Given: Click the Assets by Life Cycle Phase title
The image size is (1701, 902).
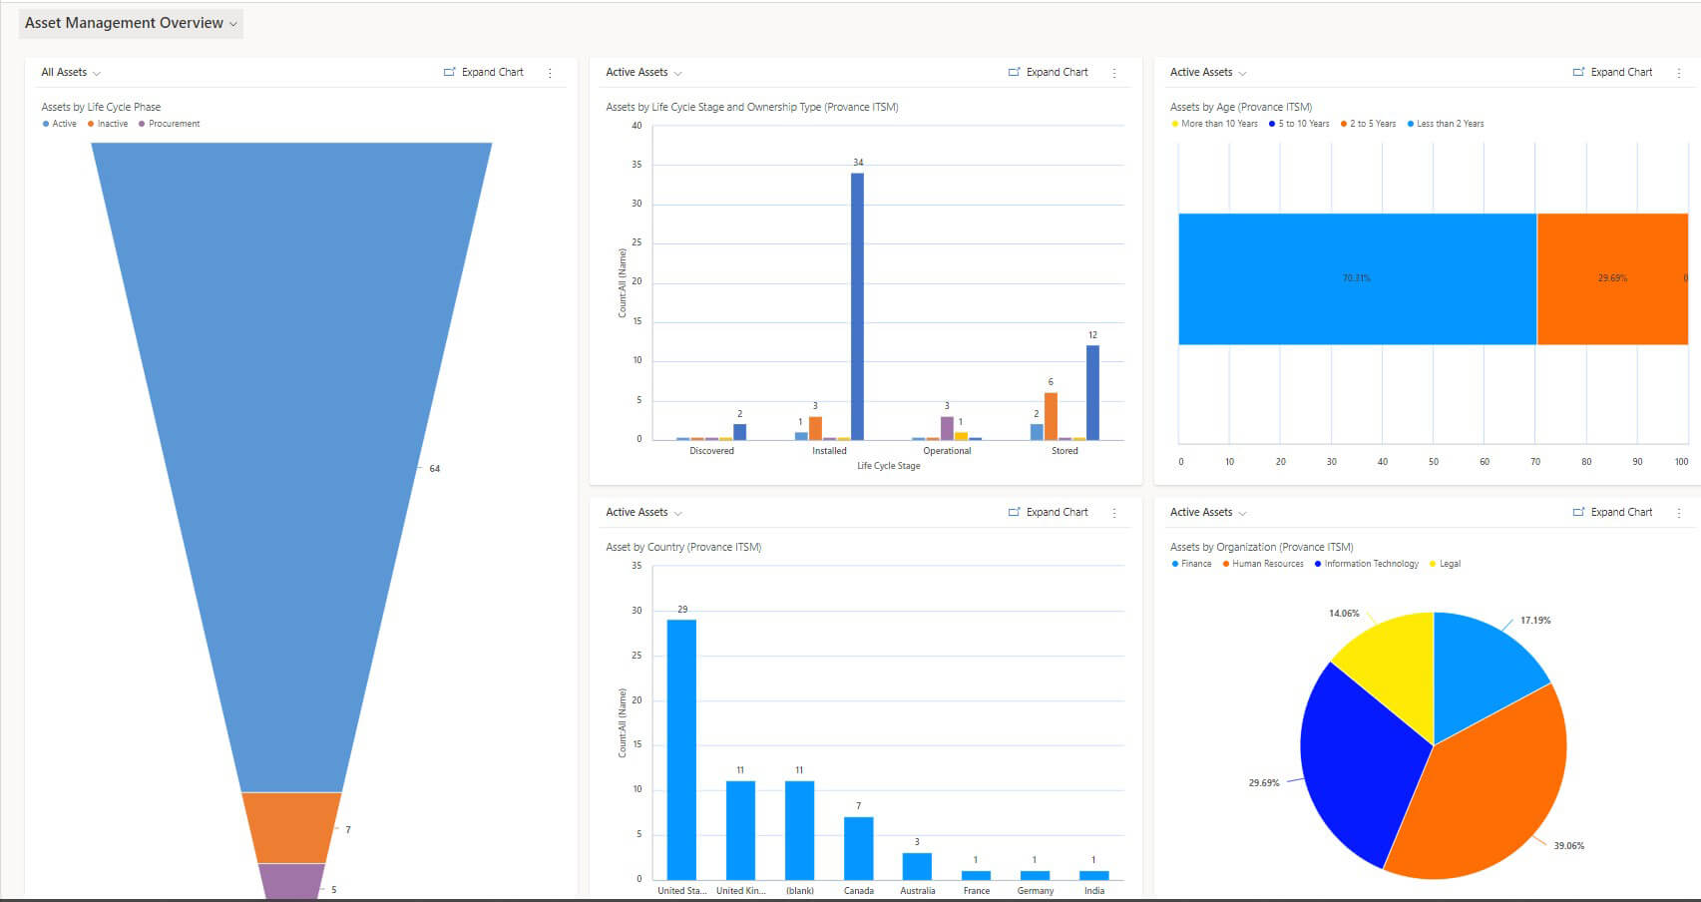Looking at the screenshot, I should 101,107.
